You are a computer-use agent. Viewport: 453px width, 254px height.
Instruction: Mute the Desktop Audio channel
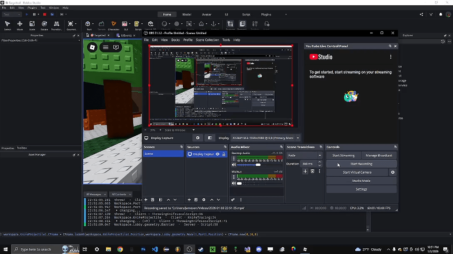(234, 165)
